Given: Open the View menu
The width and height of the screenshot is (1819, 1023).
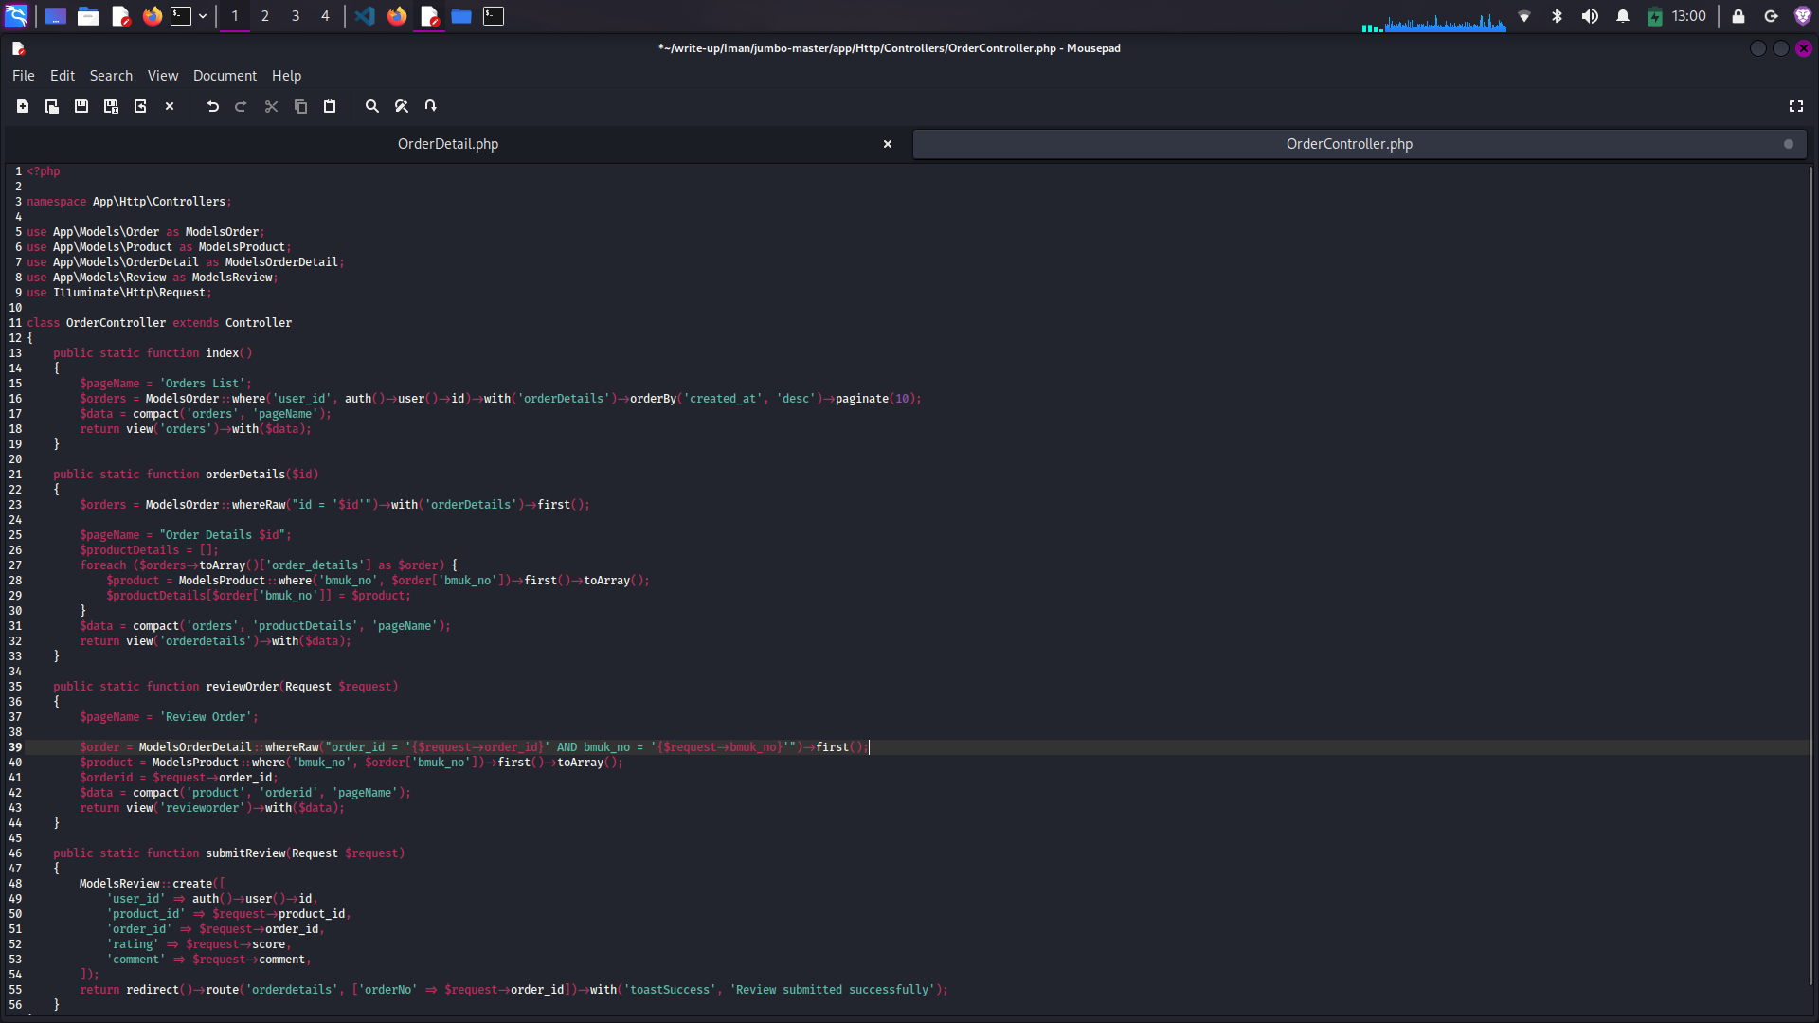Looking at the screenshot, I should 162,76.
